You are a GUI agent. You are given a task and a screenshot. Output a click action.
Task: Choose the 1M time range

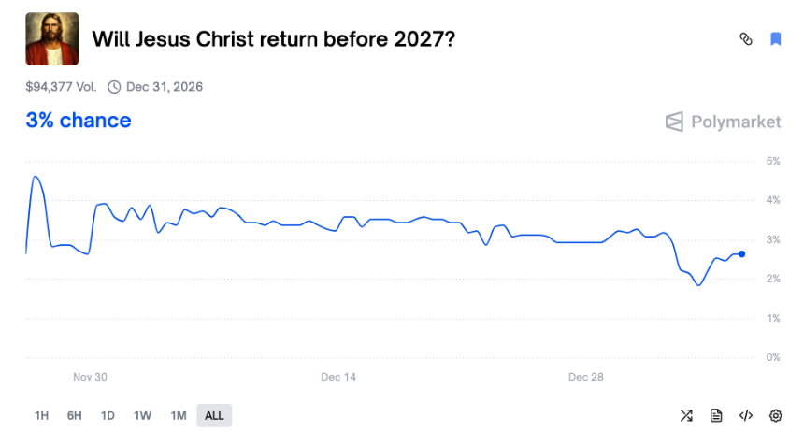178,415
